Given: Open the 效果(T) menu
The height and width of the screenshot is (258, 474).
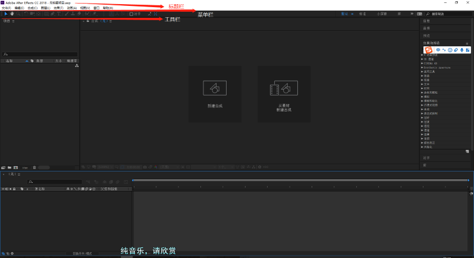Looking at the screenshot, I should pos(59,8).
